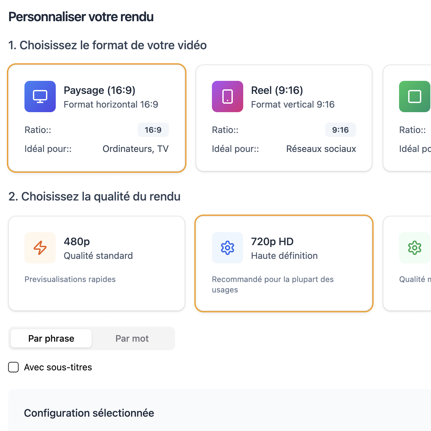Select the partially visible third format card
The width and height of the screenshot is (431, 431).
[407, 118]
